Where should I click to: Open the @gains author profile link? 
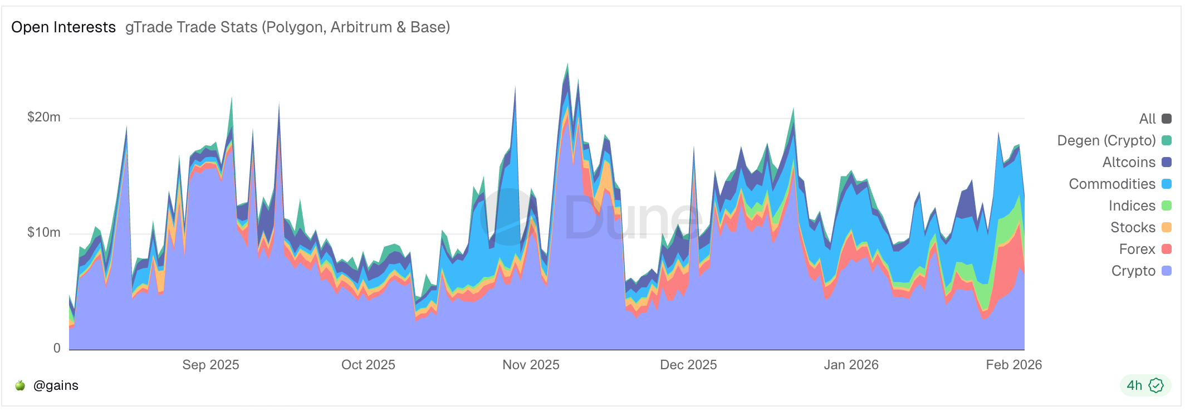coord(56,385)
